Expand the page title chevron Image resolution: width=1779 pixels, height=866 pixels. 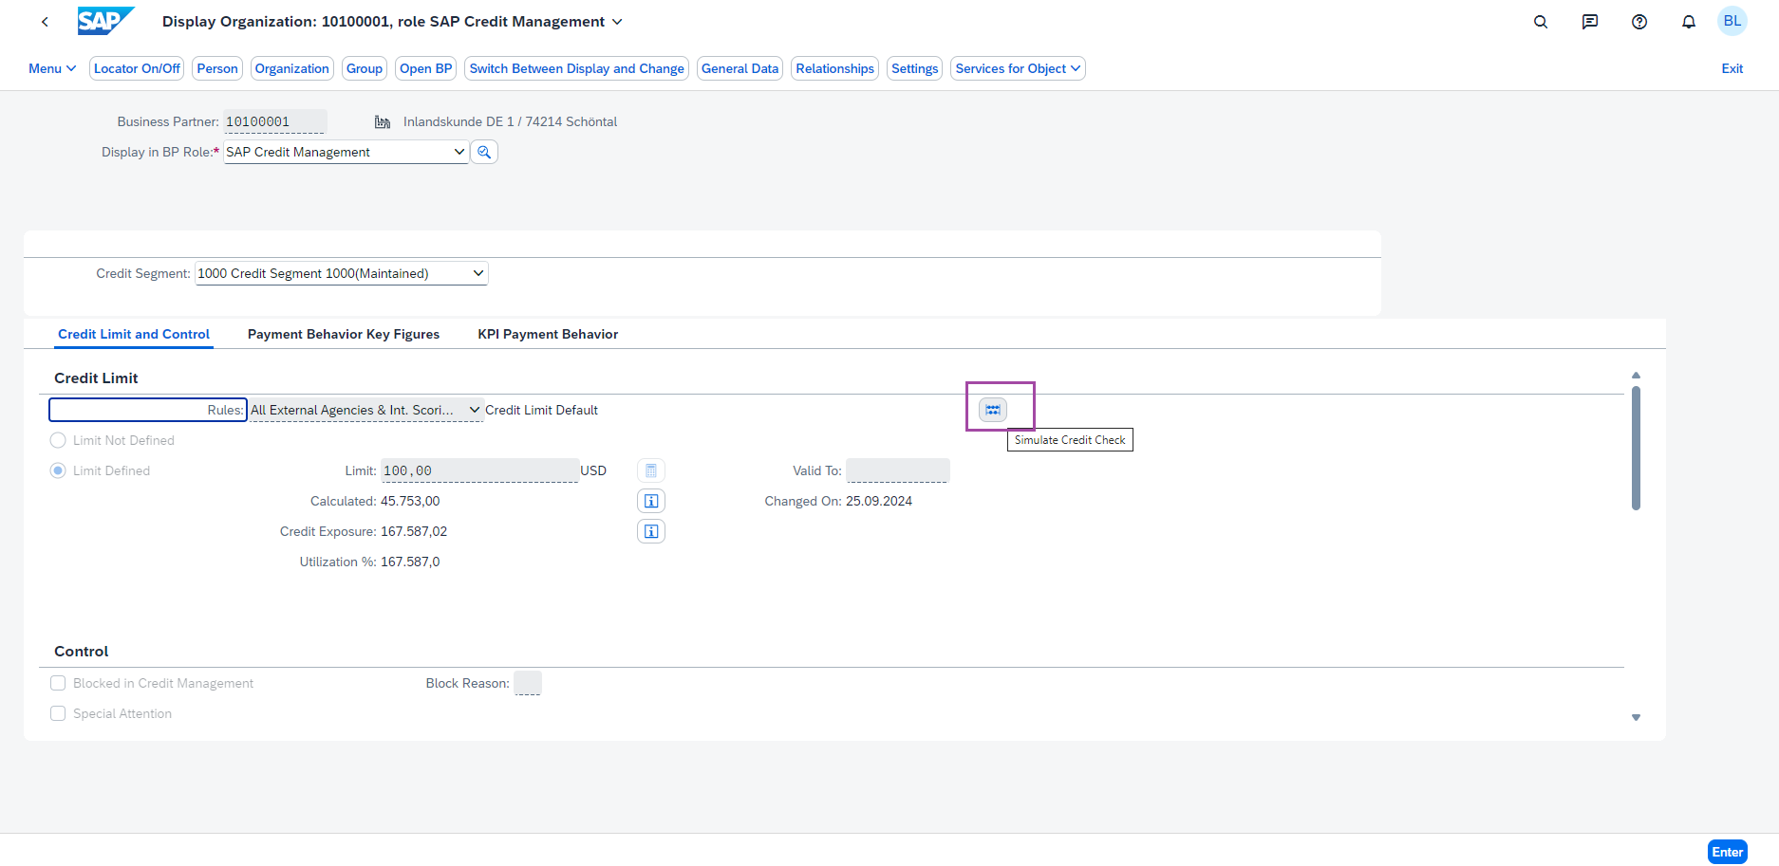click(617, 22)
